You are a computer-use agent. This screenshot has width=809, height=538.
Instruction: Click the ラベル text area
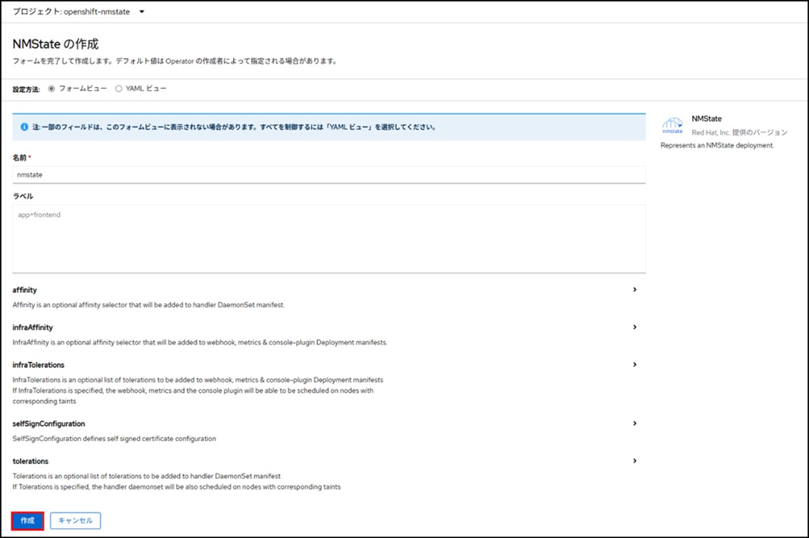tap(329, 239)
